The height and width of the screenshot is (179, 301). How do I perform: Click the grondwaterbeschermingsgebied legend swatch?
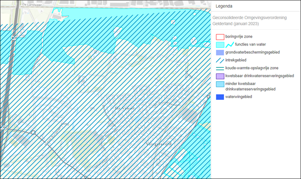(220, 52)
